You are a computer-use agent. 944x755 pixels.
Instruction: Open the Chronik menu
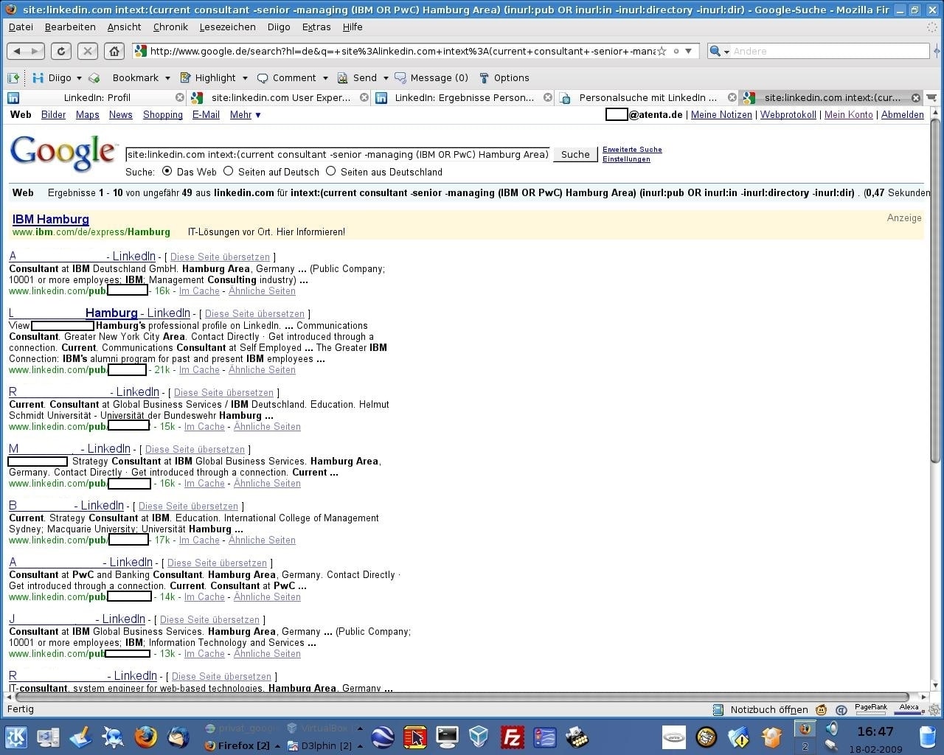170,27
